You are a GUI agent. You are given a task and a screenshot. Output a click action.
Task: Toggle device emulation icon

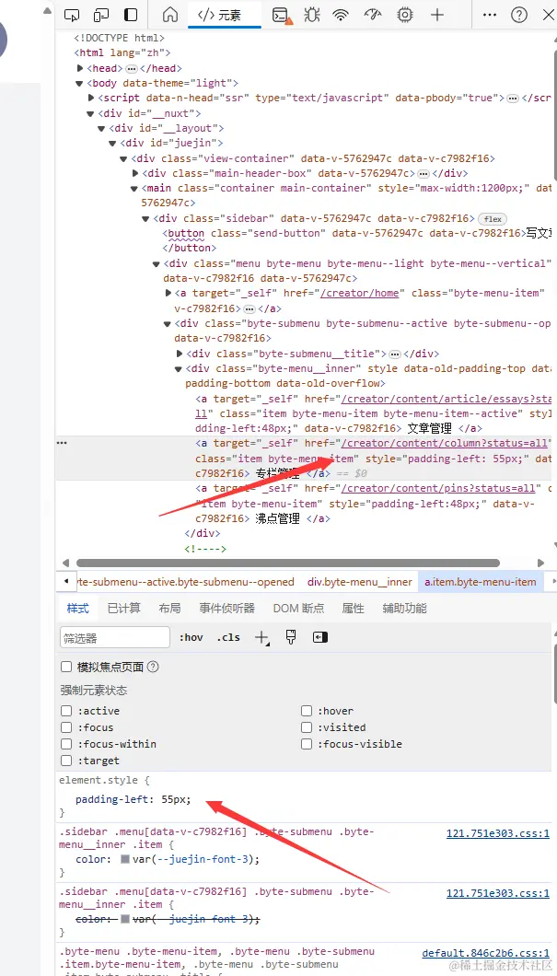tap(101, 15)
